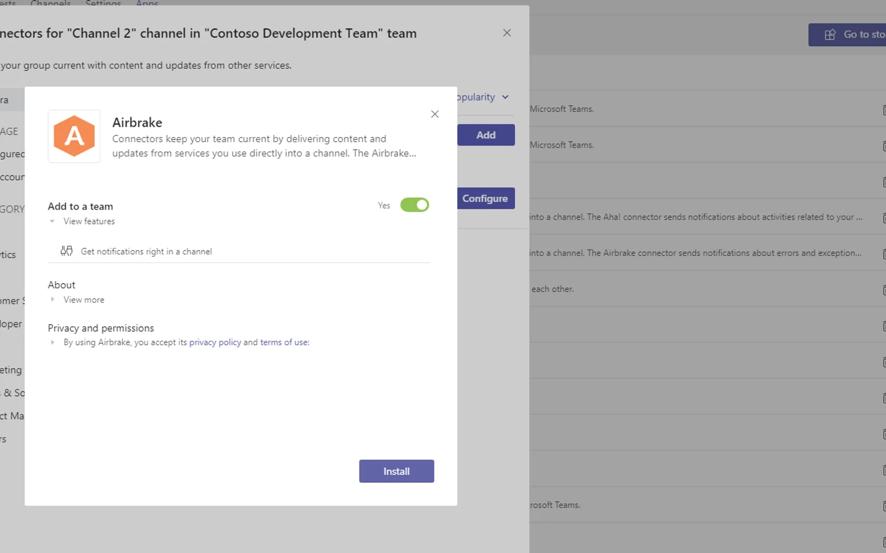Install the Airbrake connector
The image size is (886, 553).
396,471
